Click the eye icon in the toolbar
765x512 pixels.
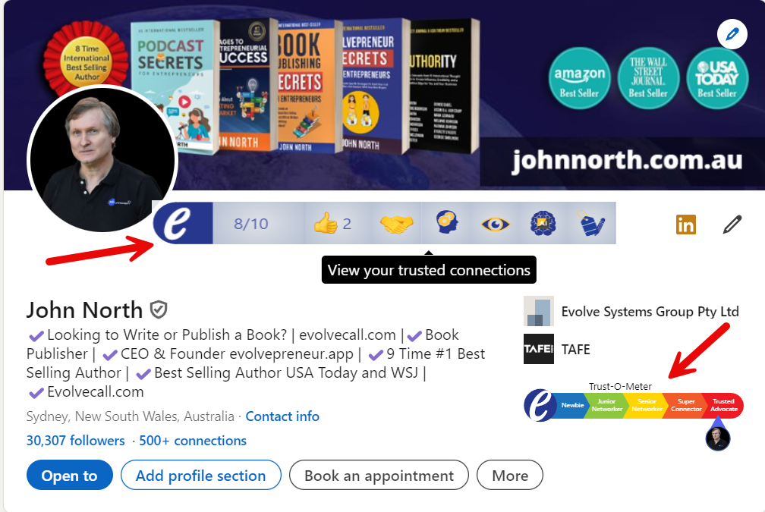pos(495,225)
